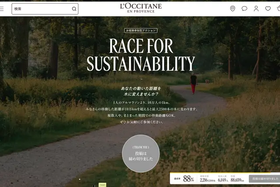
Task: Click the 2,216 trees count
Action: [204, 180]
